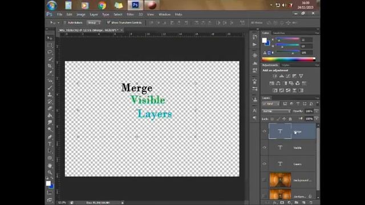This screenshot has height=205, width=365.
Task: Add a Levels adjustment
Action: [x=281, y=76]
